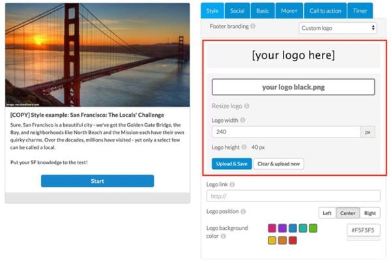The image size is (391, 260).
Task: Pick the pink logo background swatch
Action: click(272, 228)
